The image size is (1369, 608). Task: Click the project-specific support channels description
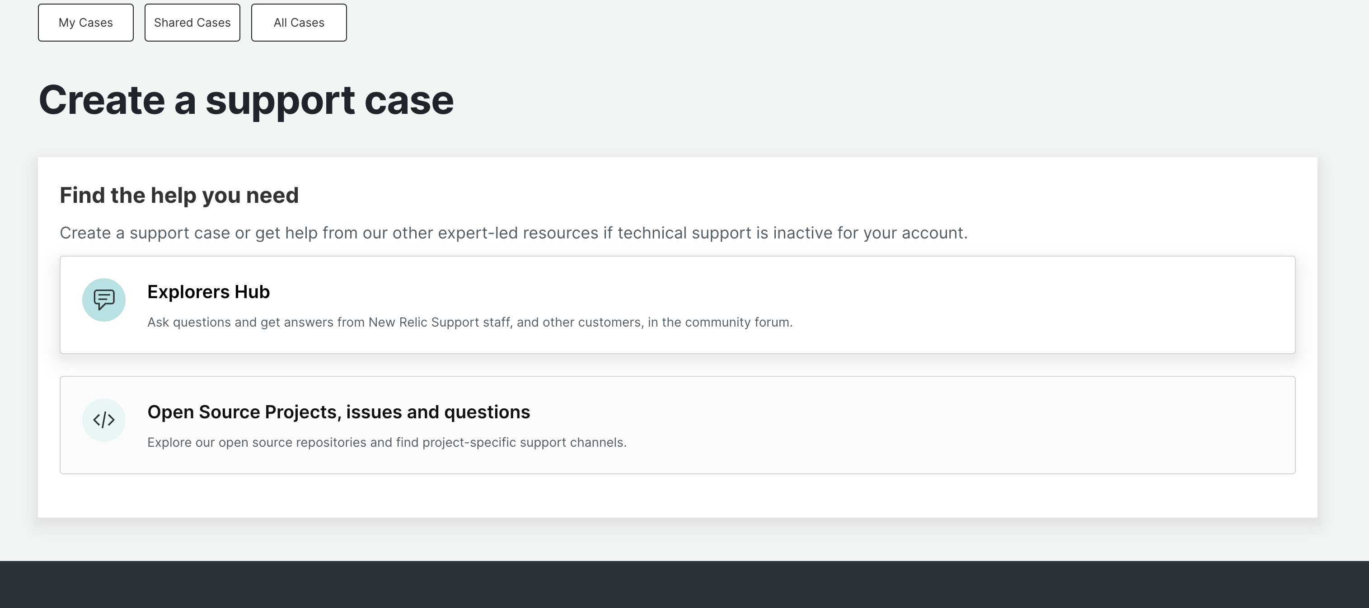pos(387,442)
